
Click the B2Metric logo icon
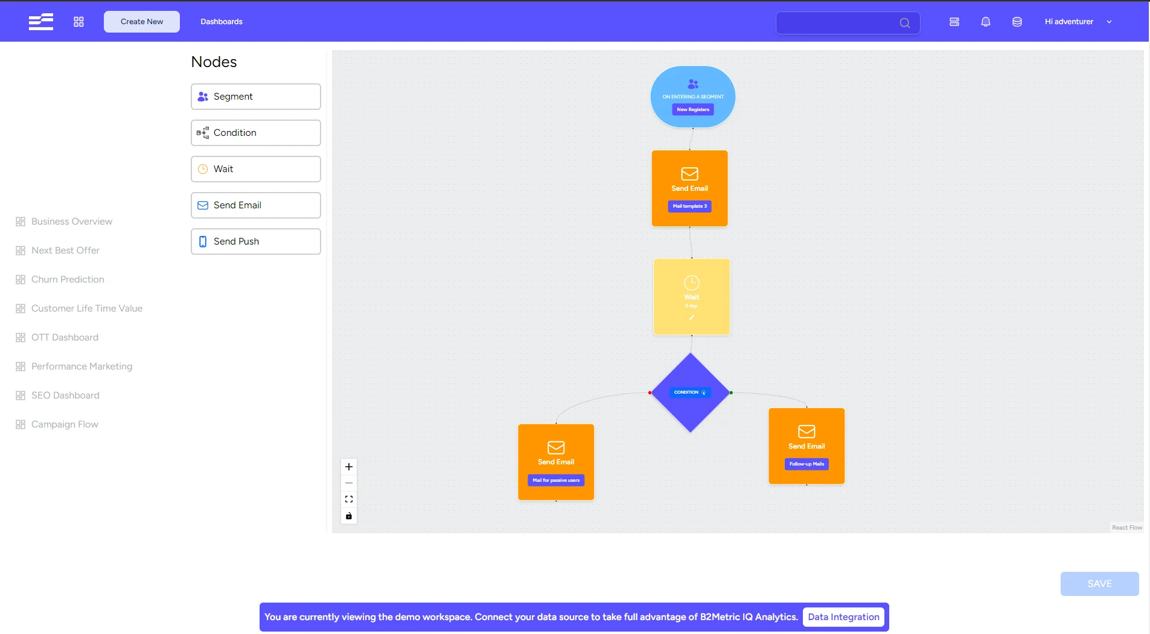tap(41, 22)
